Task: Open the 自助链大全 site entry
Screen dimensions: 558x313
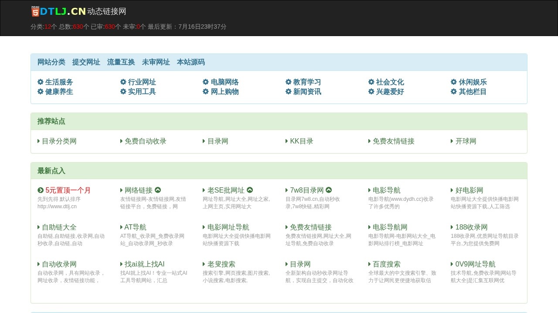Action: (59, 227)
